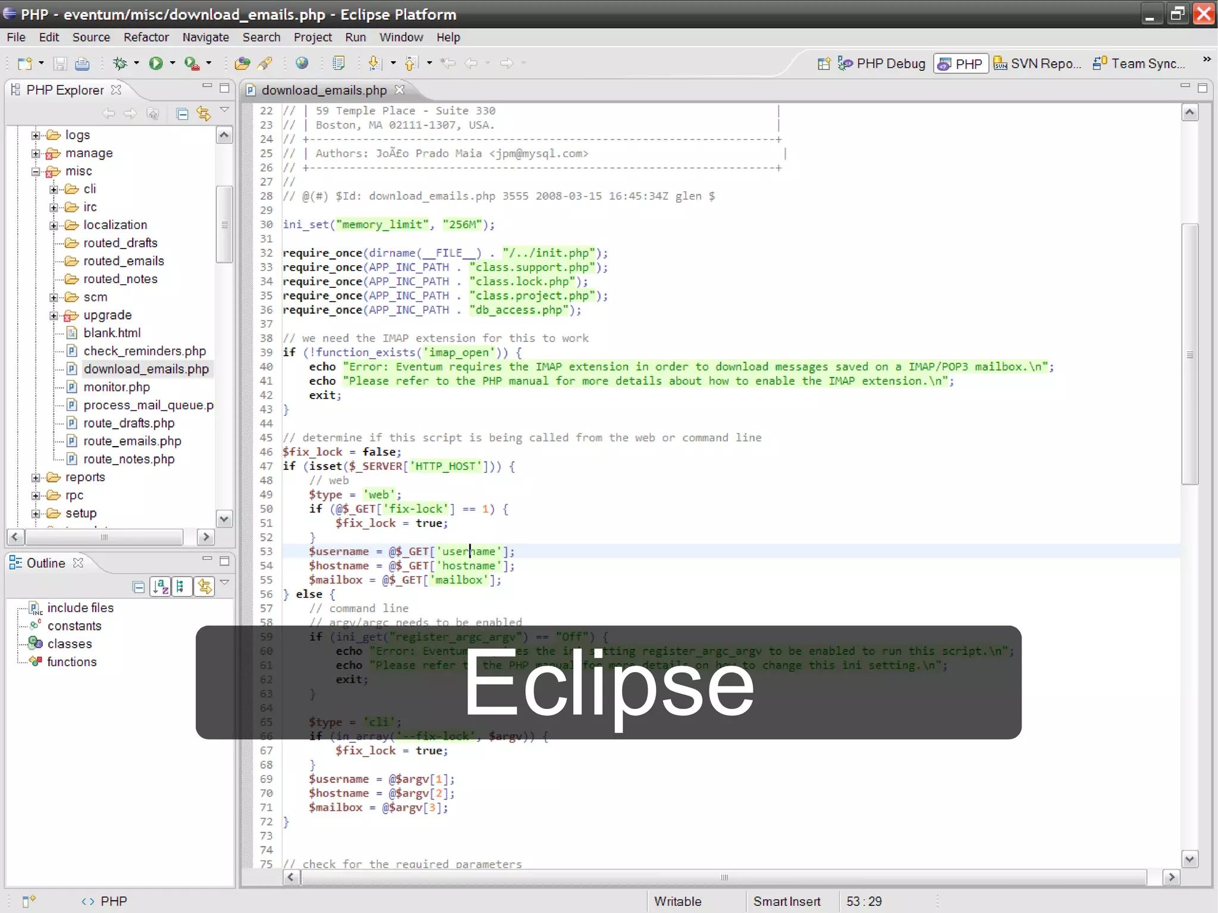Open the Refactor menu

pyautogui.click(x=146, y=37)
